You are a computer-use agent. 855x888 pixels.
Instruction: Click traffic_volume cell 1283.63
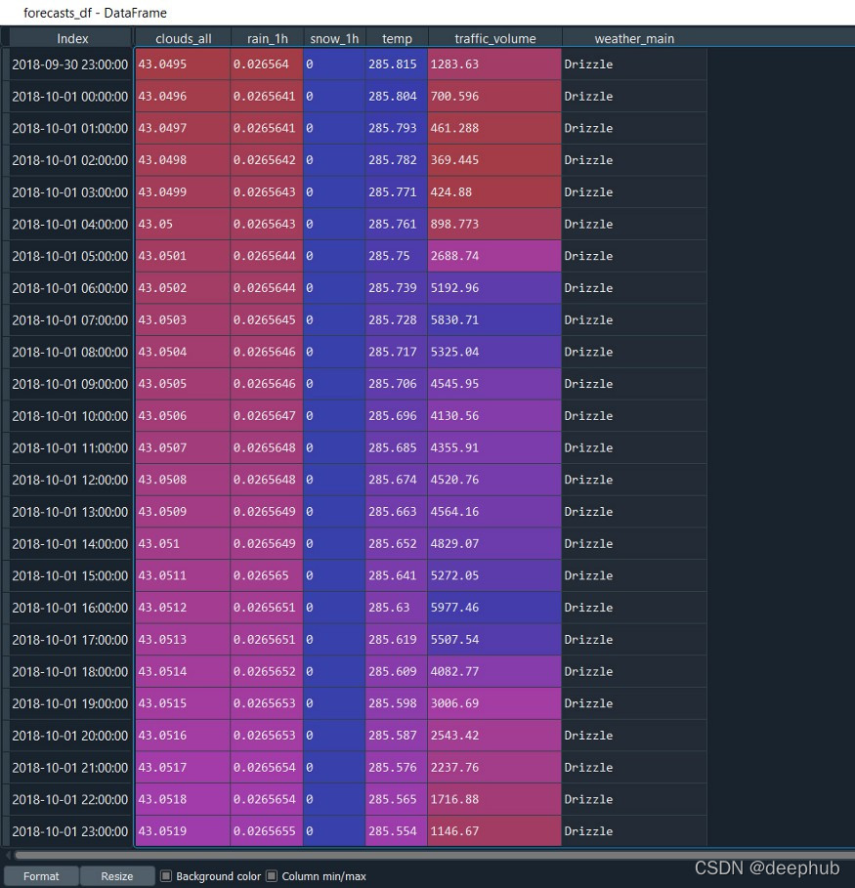pyautogui.click(x=494, y=64)
